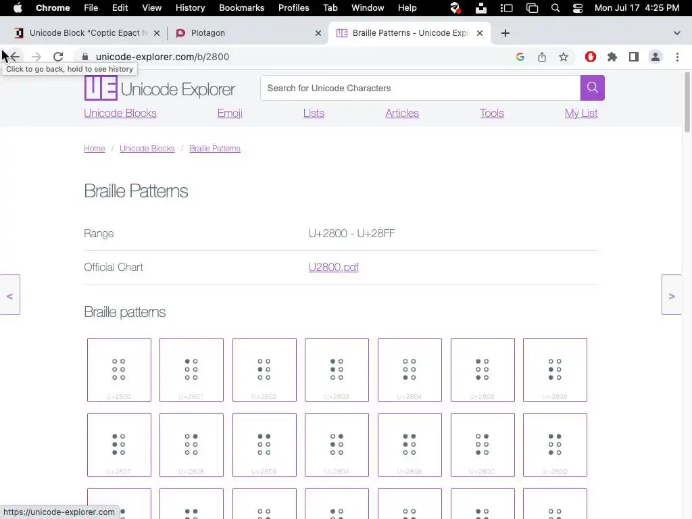Share this page via the share icon

click(542, 57)
